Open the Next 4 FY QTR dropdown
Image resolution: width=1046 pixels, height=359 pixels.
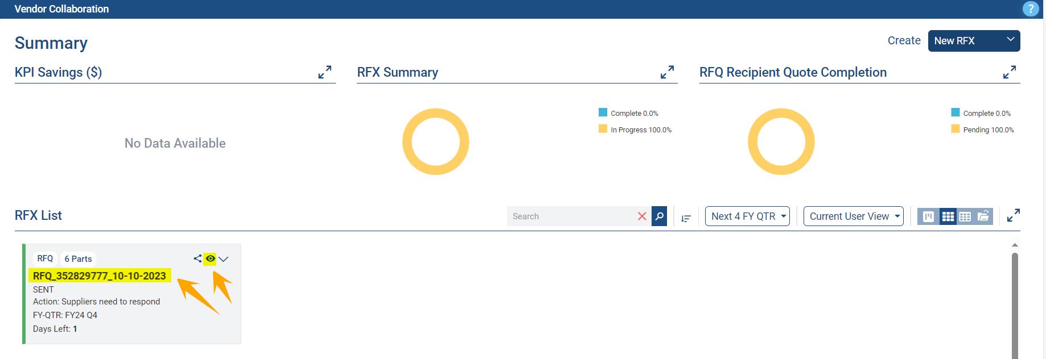[747, 216]
